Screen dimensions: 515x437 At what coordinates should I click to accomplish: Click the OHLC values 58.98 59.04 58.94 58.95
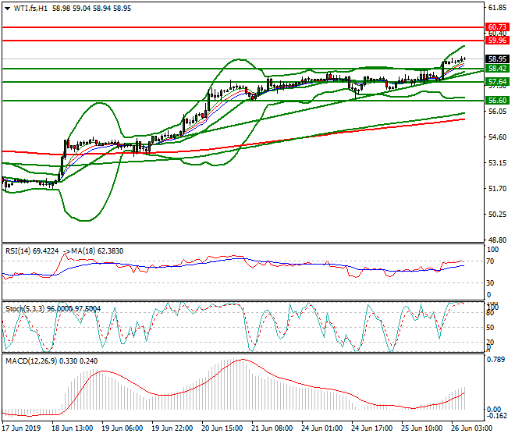(91, 9)
